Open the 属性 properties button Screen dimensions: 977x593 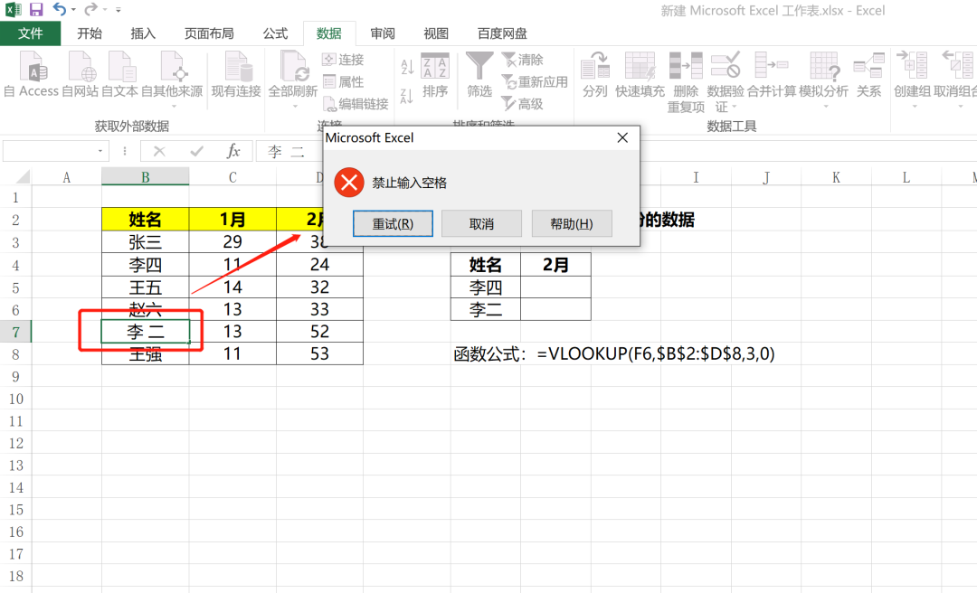343,81
